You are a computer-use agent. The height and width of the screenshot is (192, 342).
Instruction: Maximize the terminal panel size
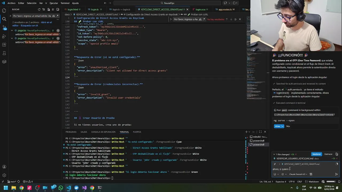261,132
